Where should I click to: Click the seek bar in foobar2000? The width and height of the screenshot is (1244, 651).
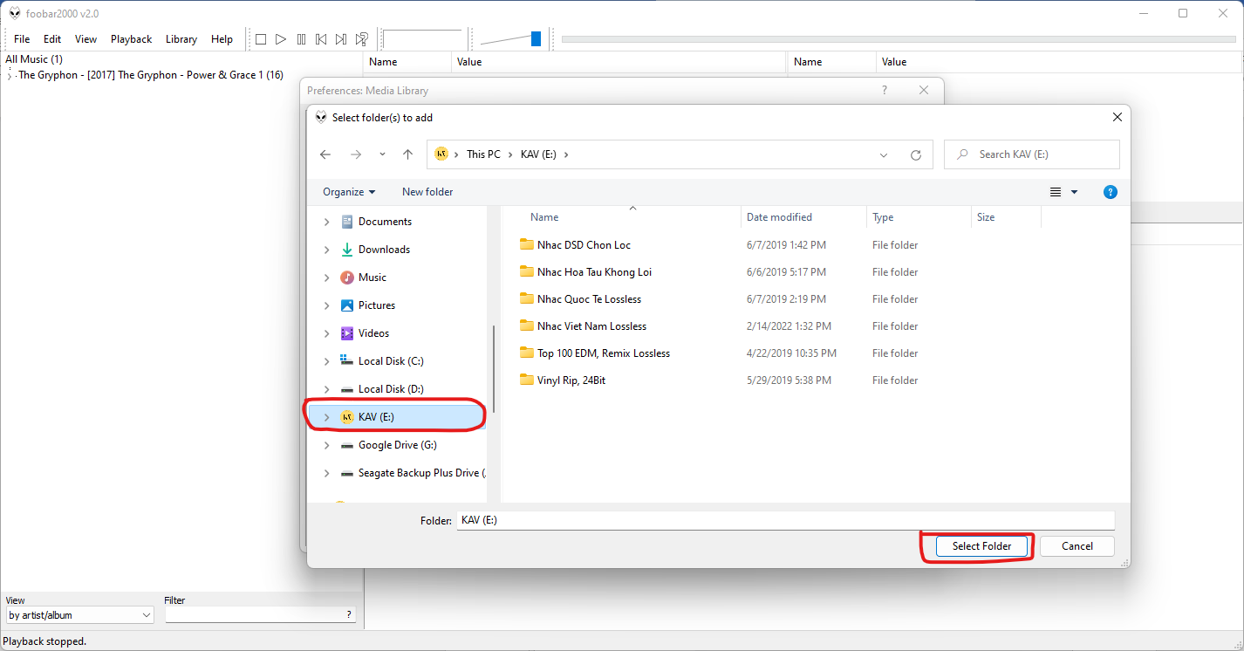click(899, 38)
